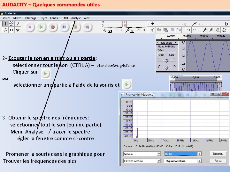The image size is (230, 172).
Task: Stop playback with the square Stop button
Action: pos(76,27)
